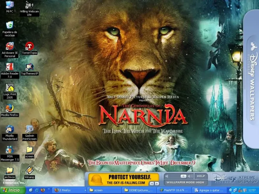
Task: Open Mi PC desktop icon
Action: [x=10, y=6]
